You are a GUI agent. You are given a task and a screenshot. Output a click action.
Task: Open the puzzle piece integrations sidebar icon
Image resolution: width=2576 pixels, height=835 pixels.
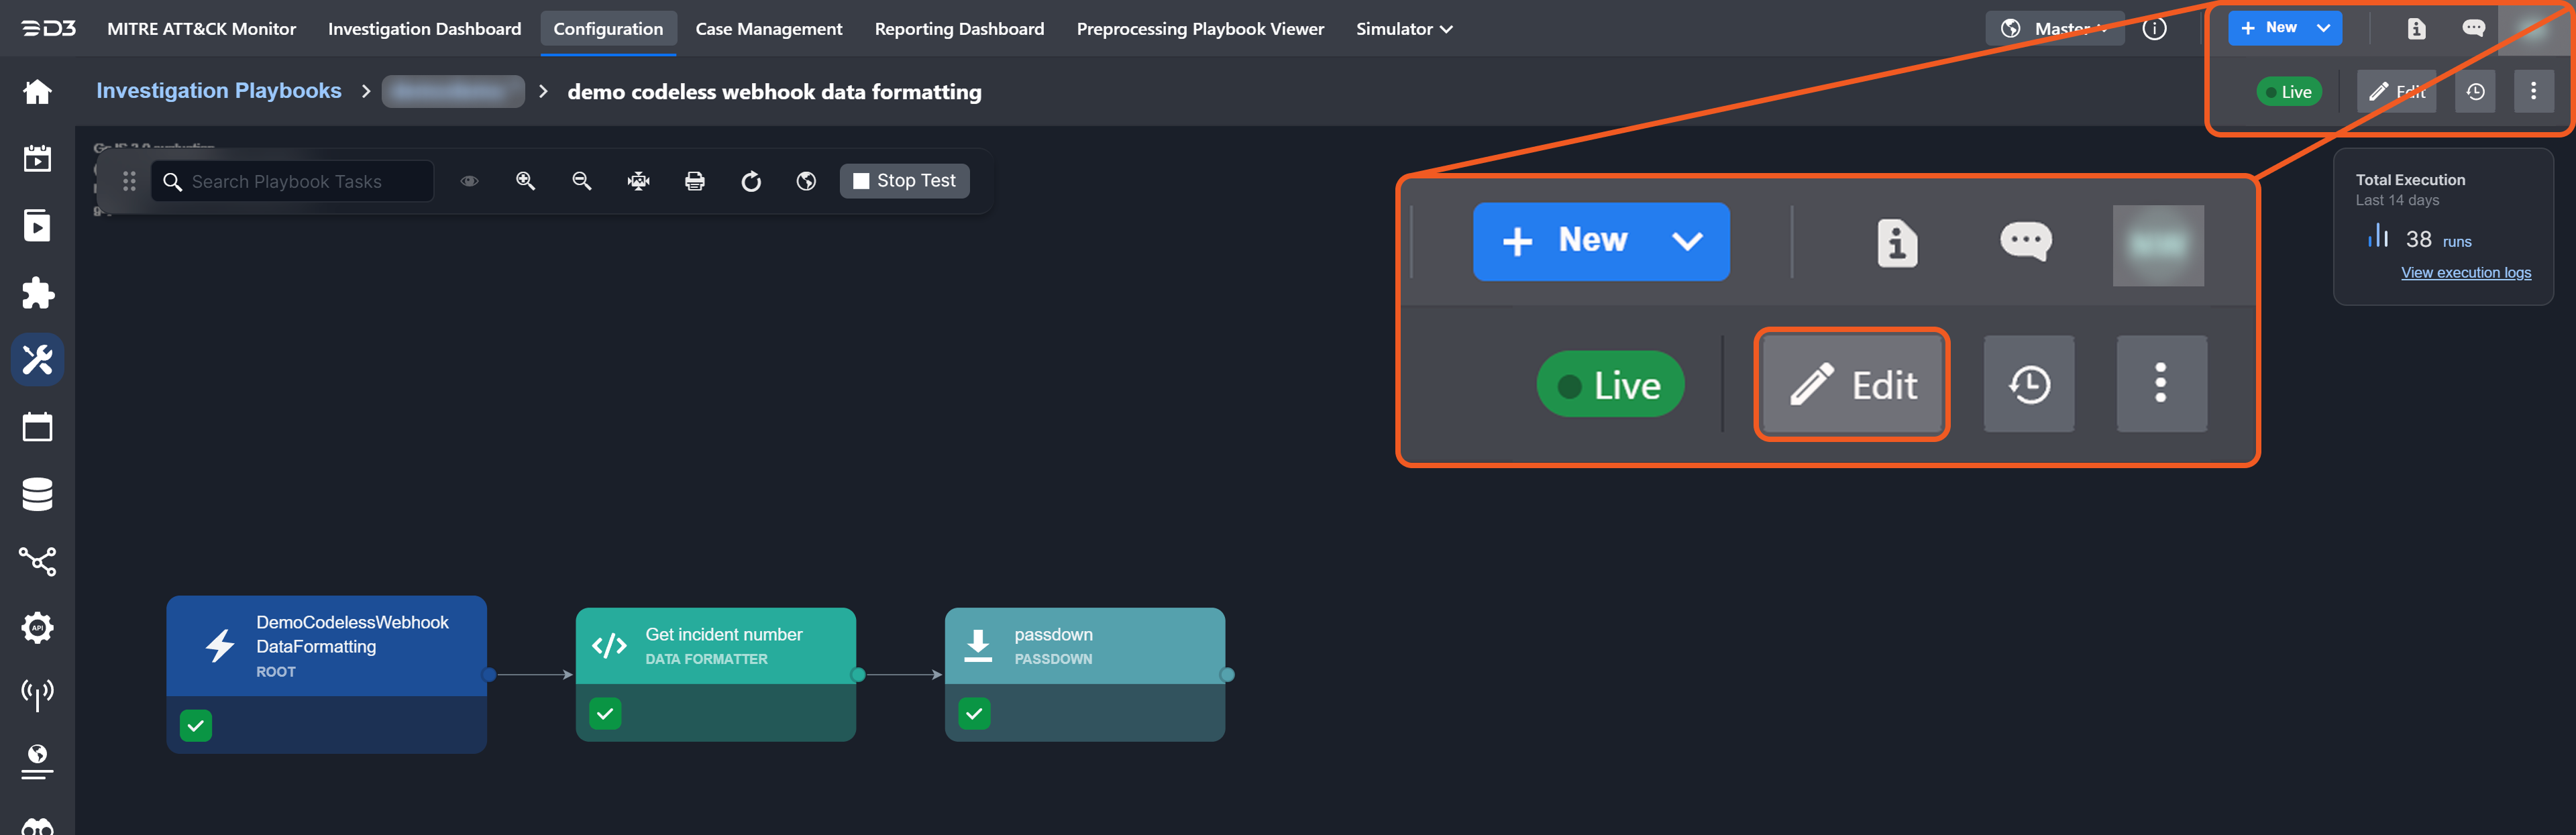point(37,293)
